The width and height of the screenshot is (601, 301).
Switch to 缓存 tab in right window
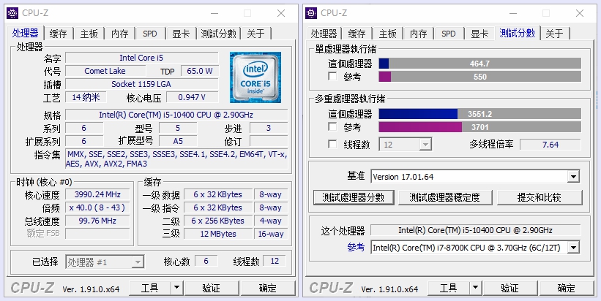pyautogui.click(x=357, y=34)
